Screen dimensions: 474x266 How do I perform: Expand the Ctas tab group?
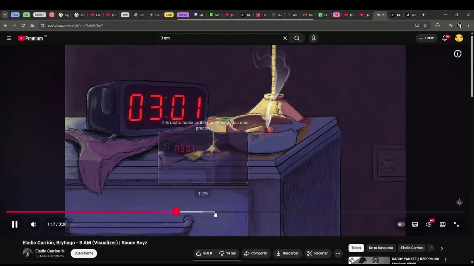point(15,15)
